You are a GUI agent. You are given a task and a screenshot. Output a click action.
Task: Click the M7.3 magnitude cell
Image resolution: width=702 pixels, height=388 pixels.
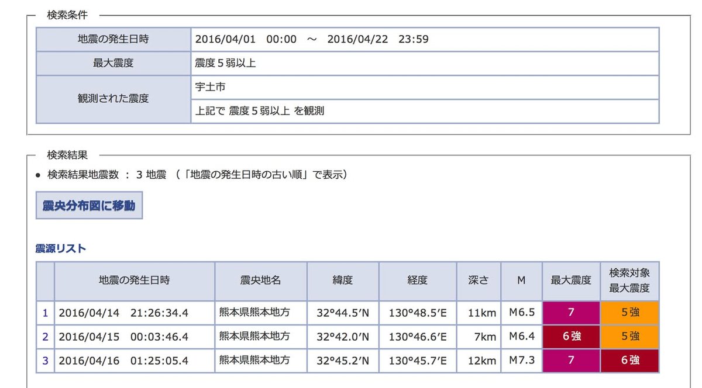point(521,361)
